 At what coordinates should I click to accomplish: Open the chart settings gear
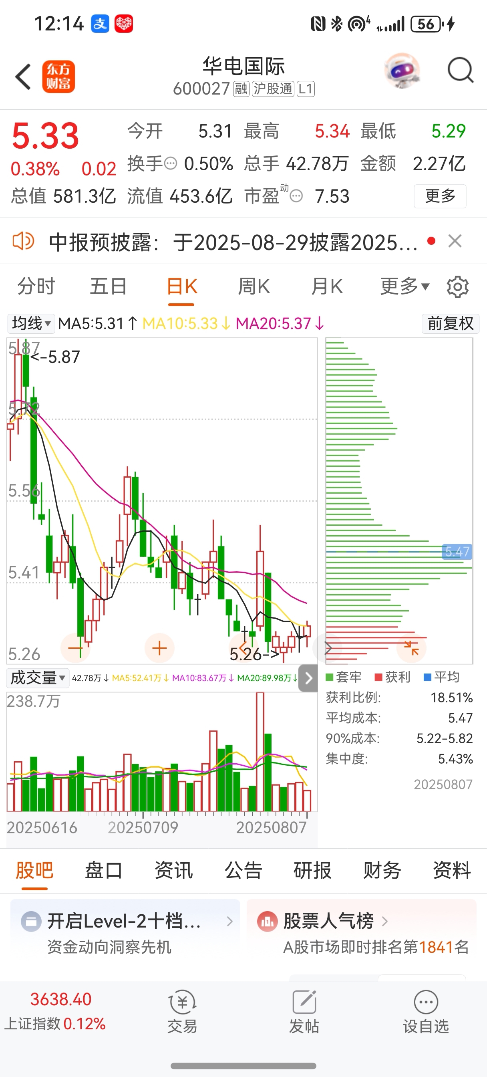click(x=458, y=287)
